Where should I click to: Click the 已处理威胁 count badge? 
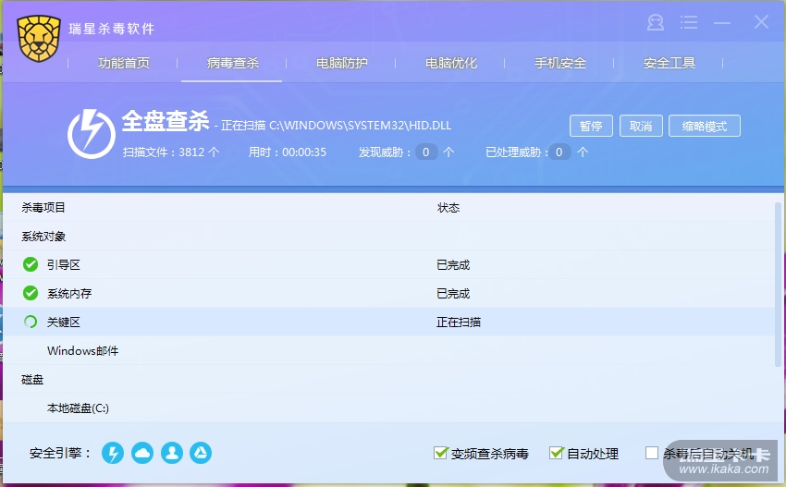coord(559,152)
